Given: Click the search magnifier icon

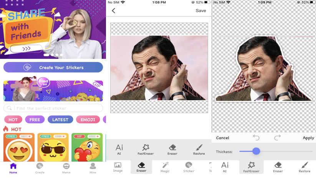Looking at the screenshot, I should click(9, 108).
